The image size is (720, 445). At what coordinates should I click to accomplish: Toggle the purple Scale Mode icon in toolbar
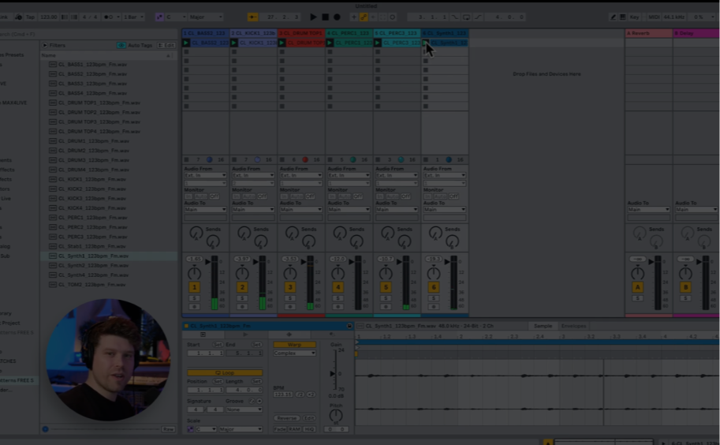[x=159, y=17]
